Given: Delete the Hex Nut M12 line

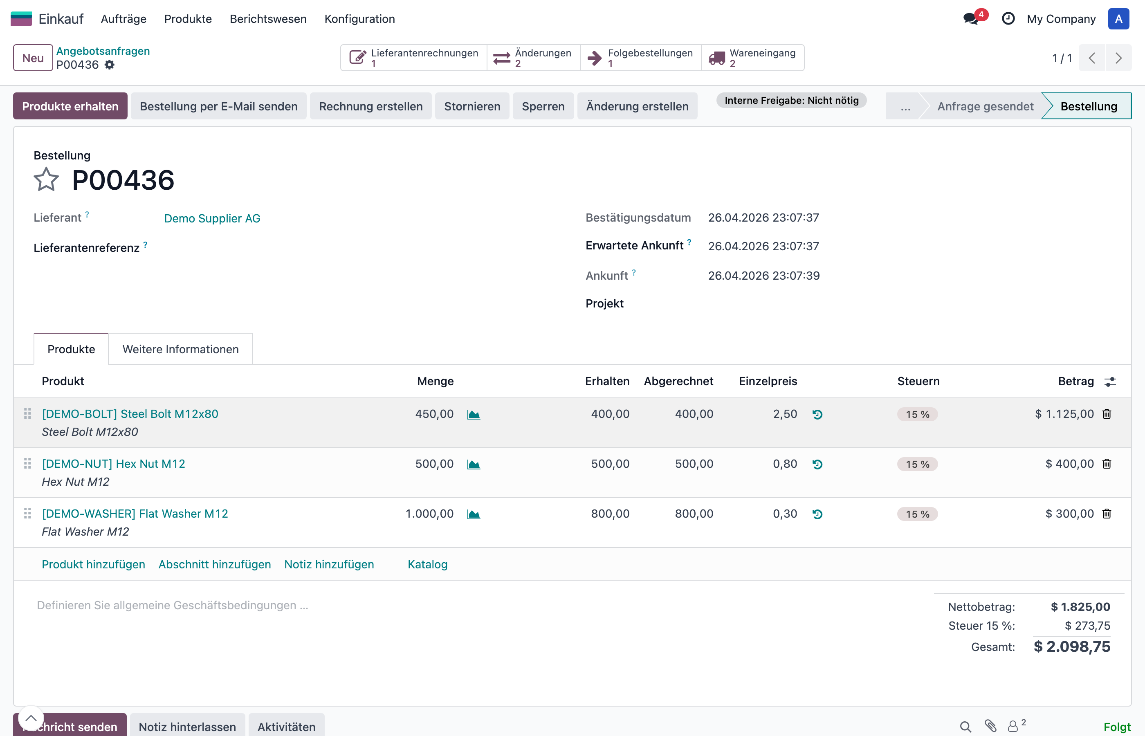Looking at the screenshot, I should 1107,464.
